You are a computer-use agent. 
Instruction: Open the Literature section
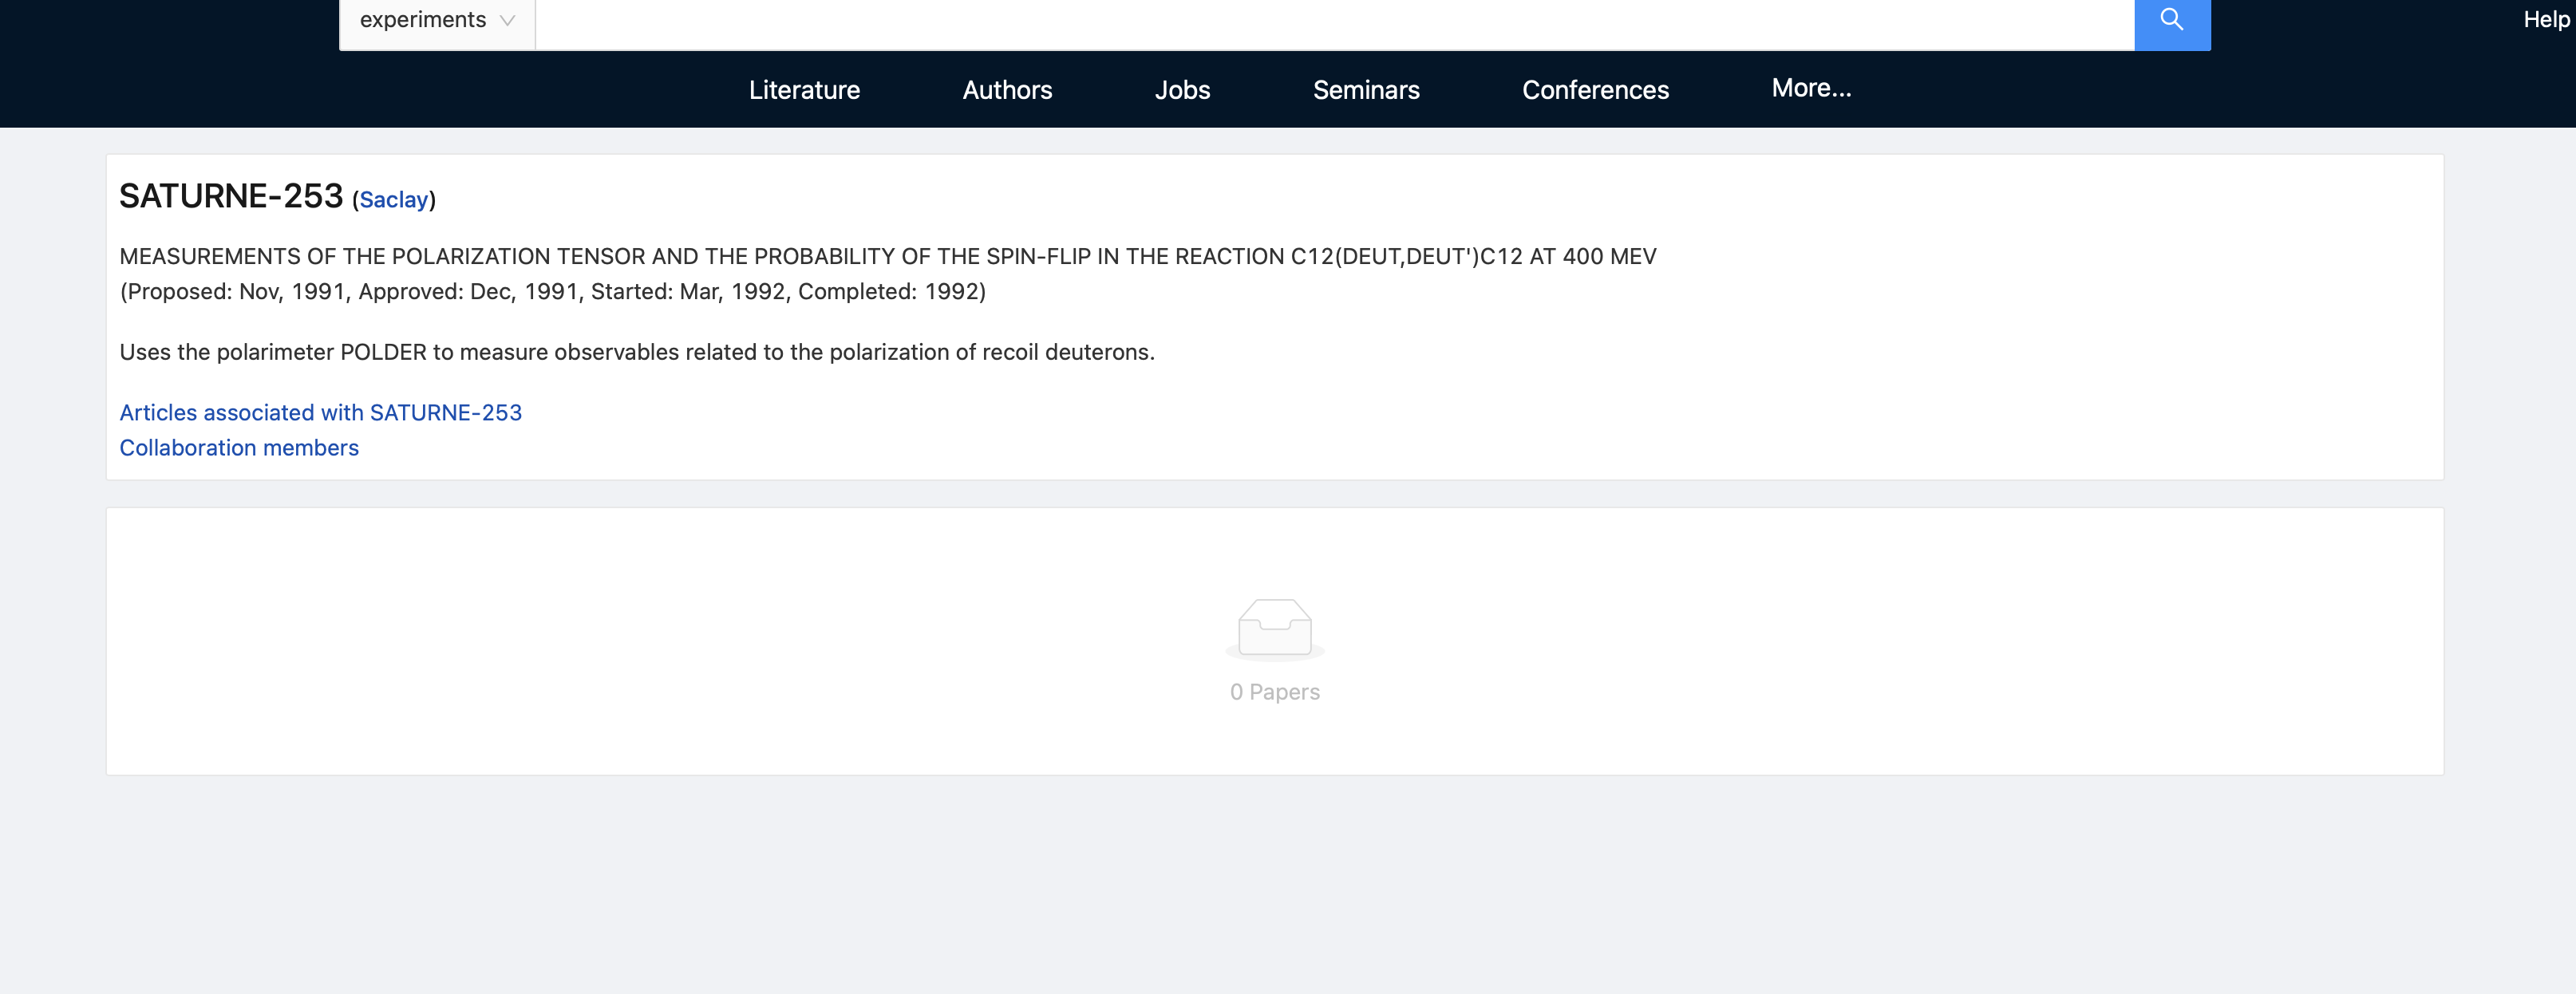[804, 90]
